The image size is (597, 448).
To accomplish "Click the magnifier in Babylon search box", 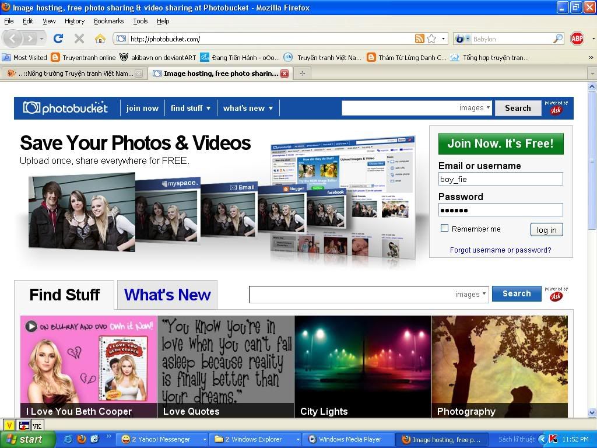I will 557,38.
